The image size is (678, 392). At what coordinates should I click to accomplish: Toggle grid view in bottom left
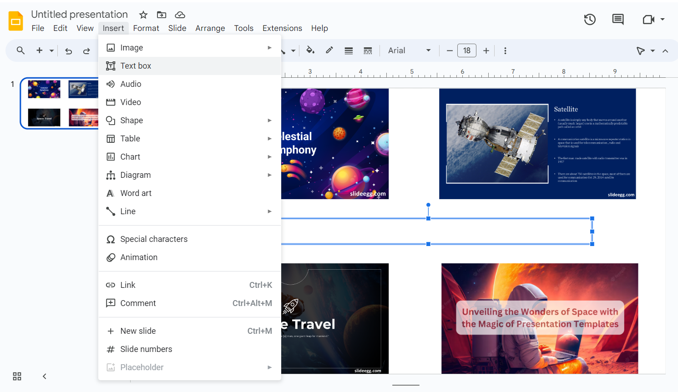(x=17, y=377)
